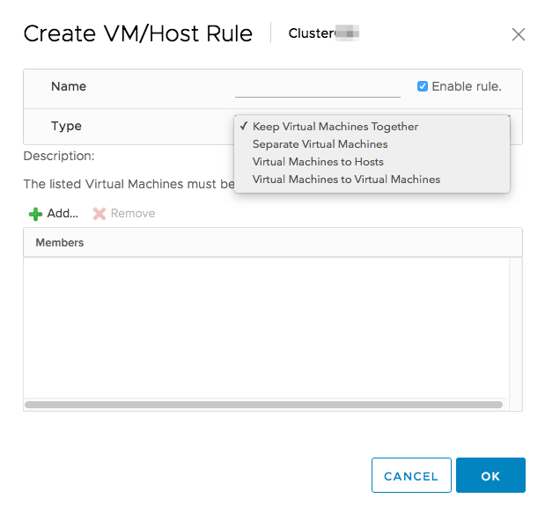The image size is (545, 513).
Task: Click inside the empty Members list
Action: click(x=264, y=326)
